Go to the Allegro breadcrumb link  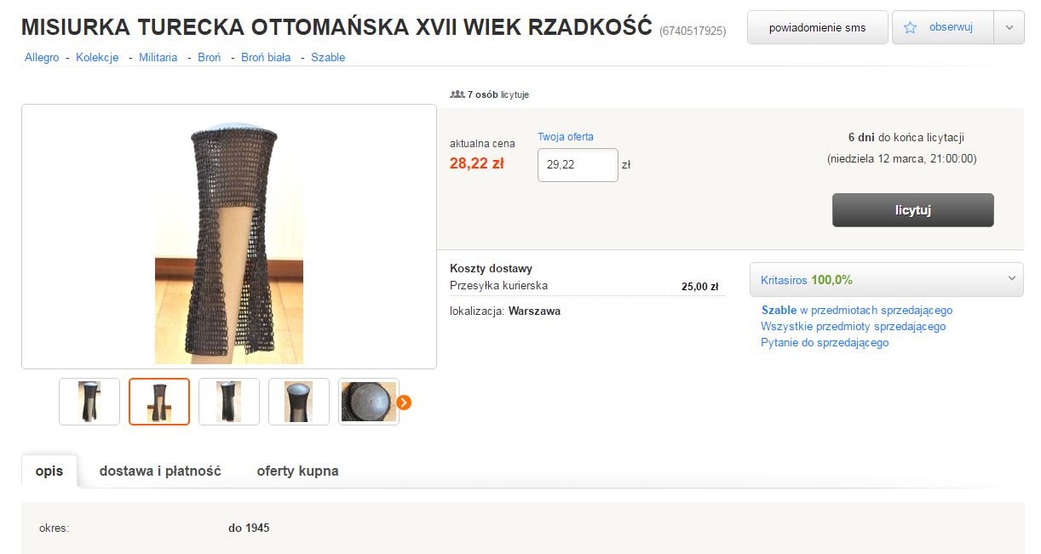tap(42, 57)
